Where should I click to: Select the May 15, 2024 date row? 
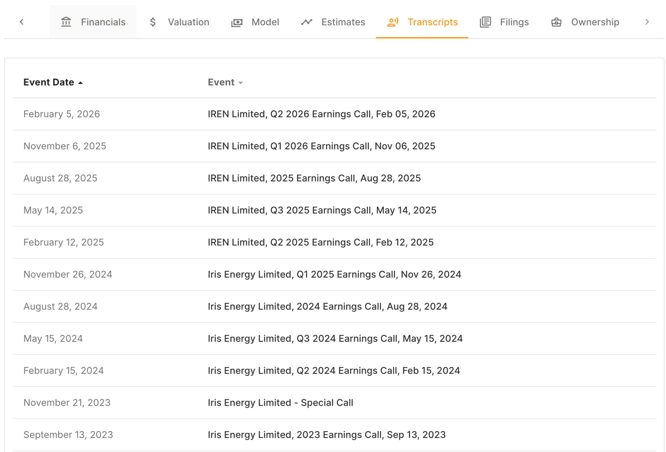pos(53,339)
